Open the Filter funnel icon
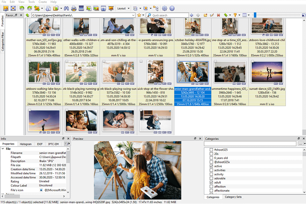Viewport: 306px width, 204px height. coord(235,15)
